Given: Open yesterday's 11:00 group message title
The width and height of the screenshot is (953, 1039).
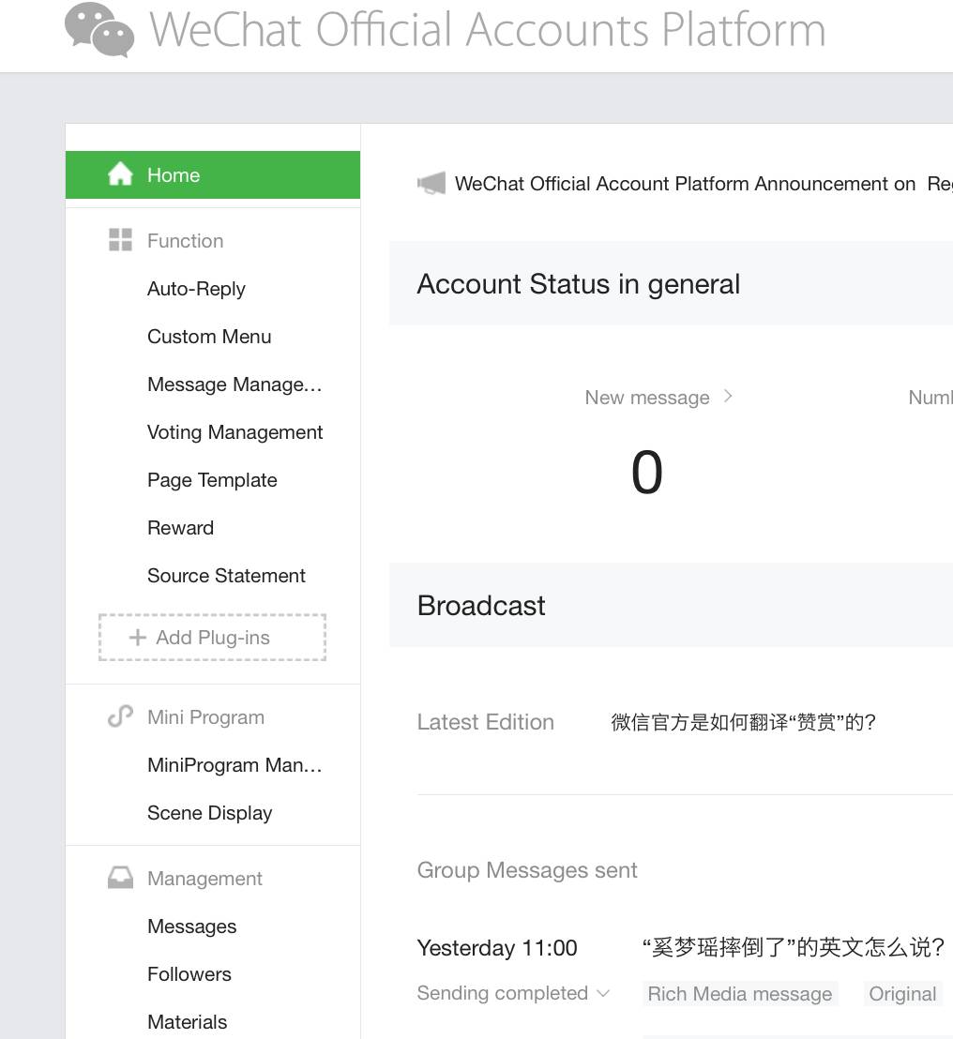Looking at the screenshot, I should (794, 947).
